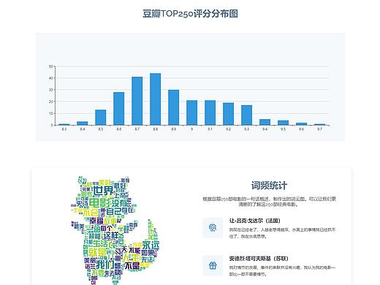
Task: Click the quote text under 让-吕克·戈达尔
Action: coord(282,233)
